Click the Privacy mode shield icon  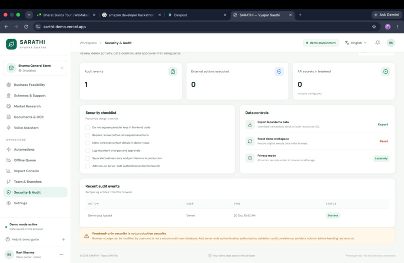coord(250,158)
